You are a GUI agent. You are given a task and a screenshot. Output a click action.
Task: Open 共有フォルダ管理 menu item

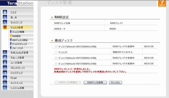21,53
